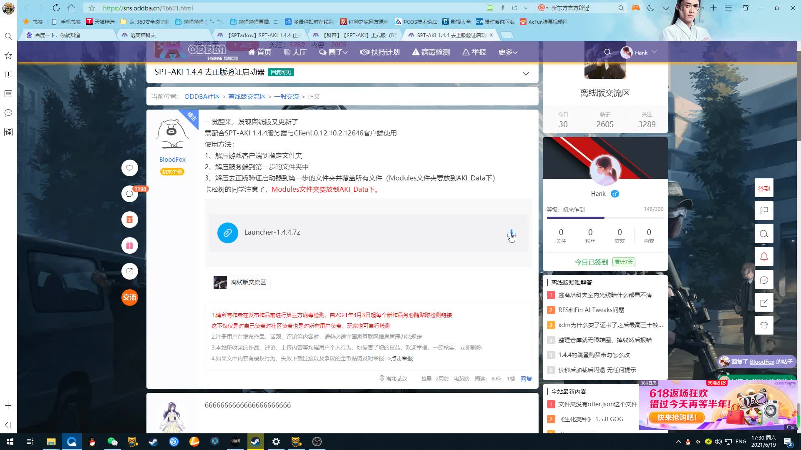801x450 pixels.
Task: Close the active SPT-AKI 1.4.4 tab
Action: click(x=491, y=35)
